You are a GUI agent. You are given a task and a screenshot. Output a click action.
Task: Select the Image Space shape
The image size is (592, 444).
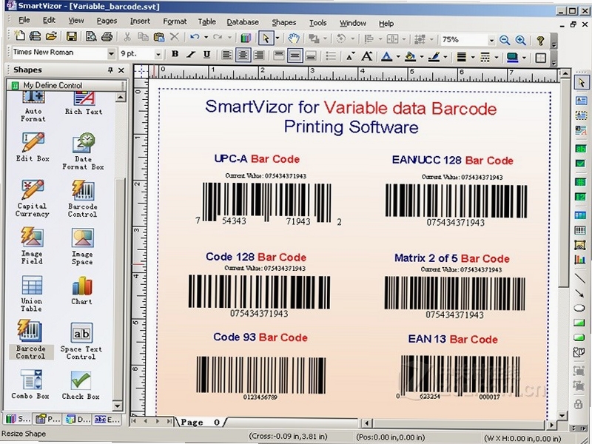tap(82, 246)
